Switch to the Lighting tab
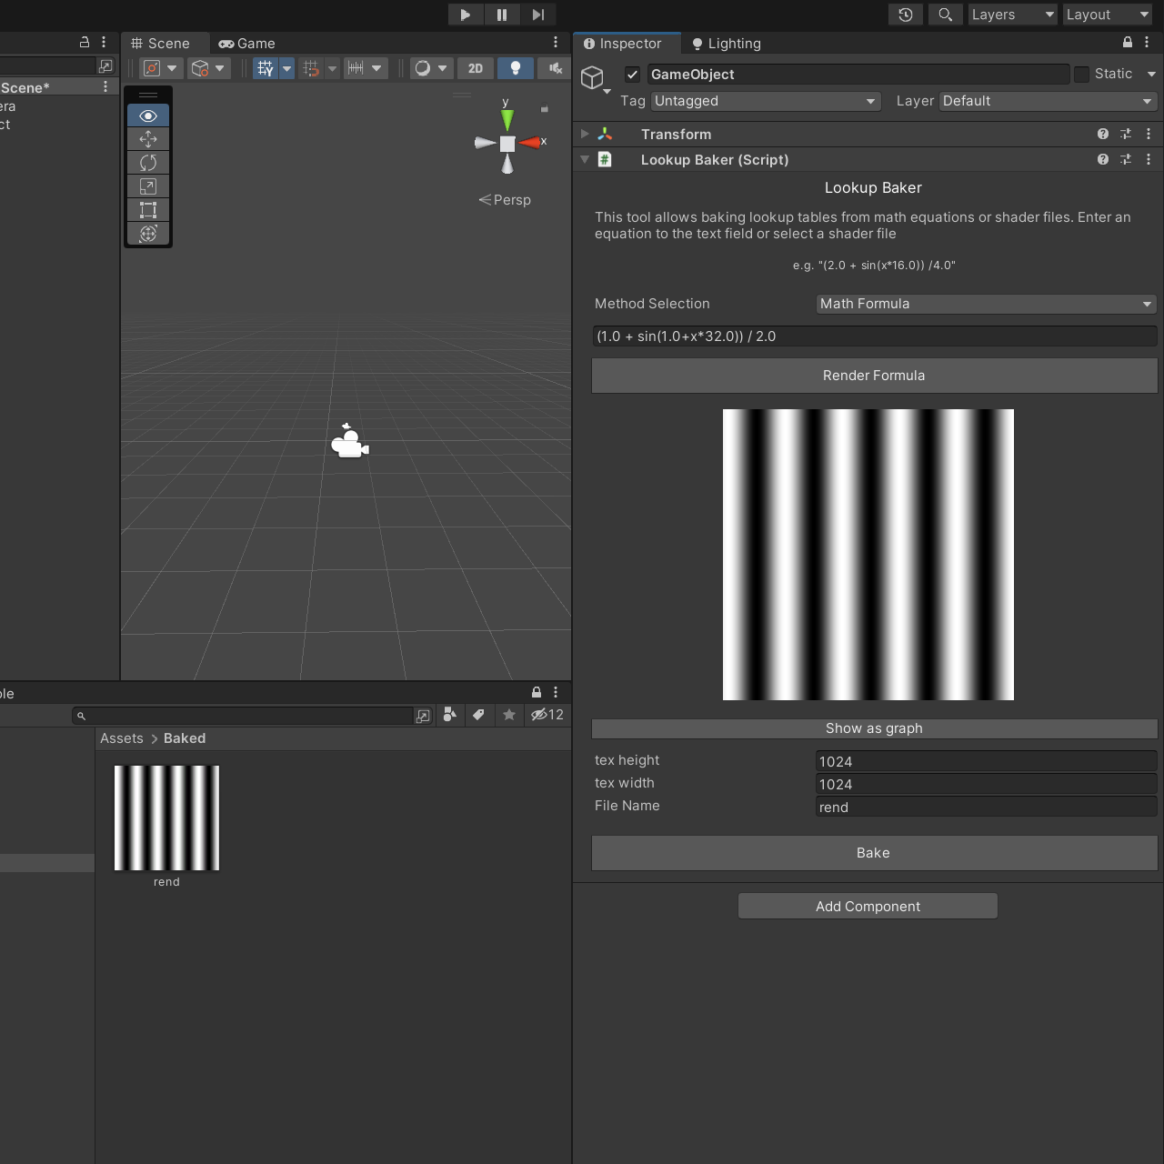The width and height of the screenshot is (1164, 1164). pos(726,44)
